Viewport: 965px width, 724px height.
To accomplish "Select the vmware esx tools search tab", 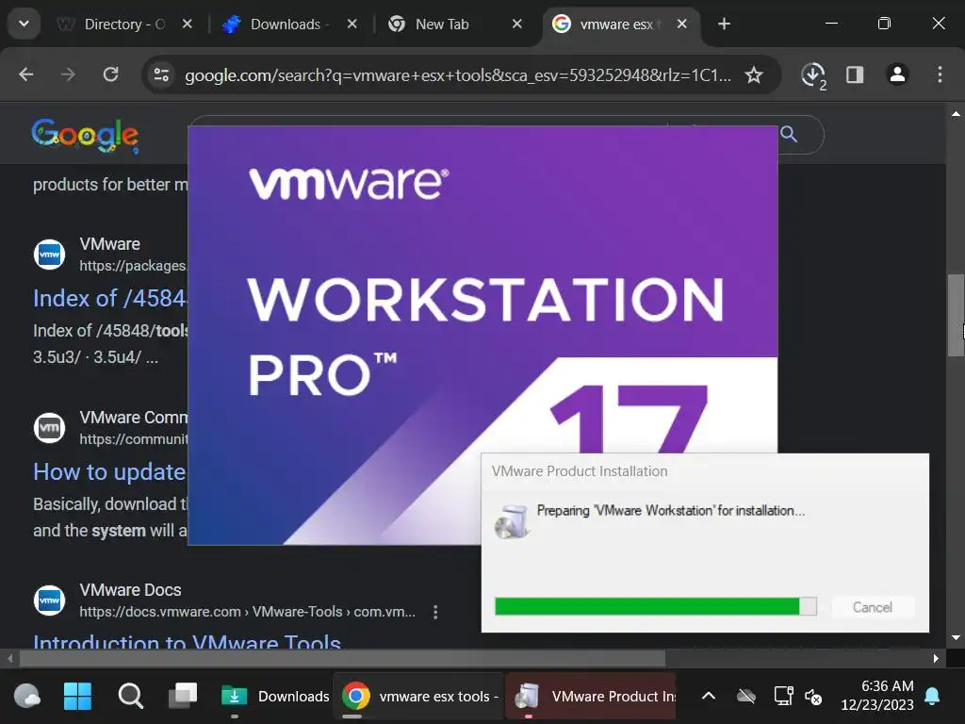I will (622, 24).
